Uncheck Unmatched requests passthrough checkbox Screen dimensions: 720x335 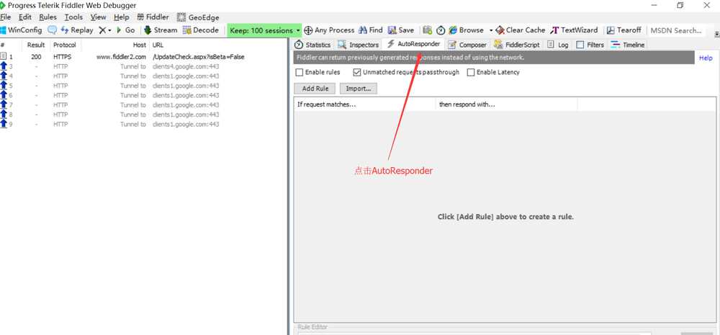coord(357,72)
